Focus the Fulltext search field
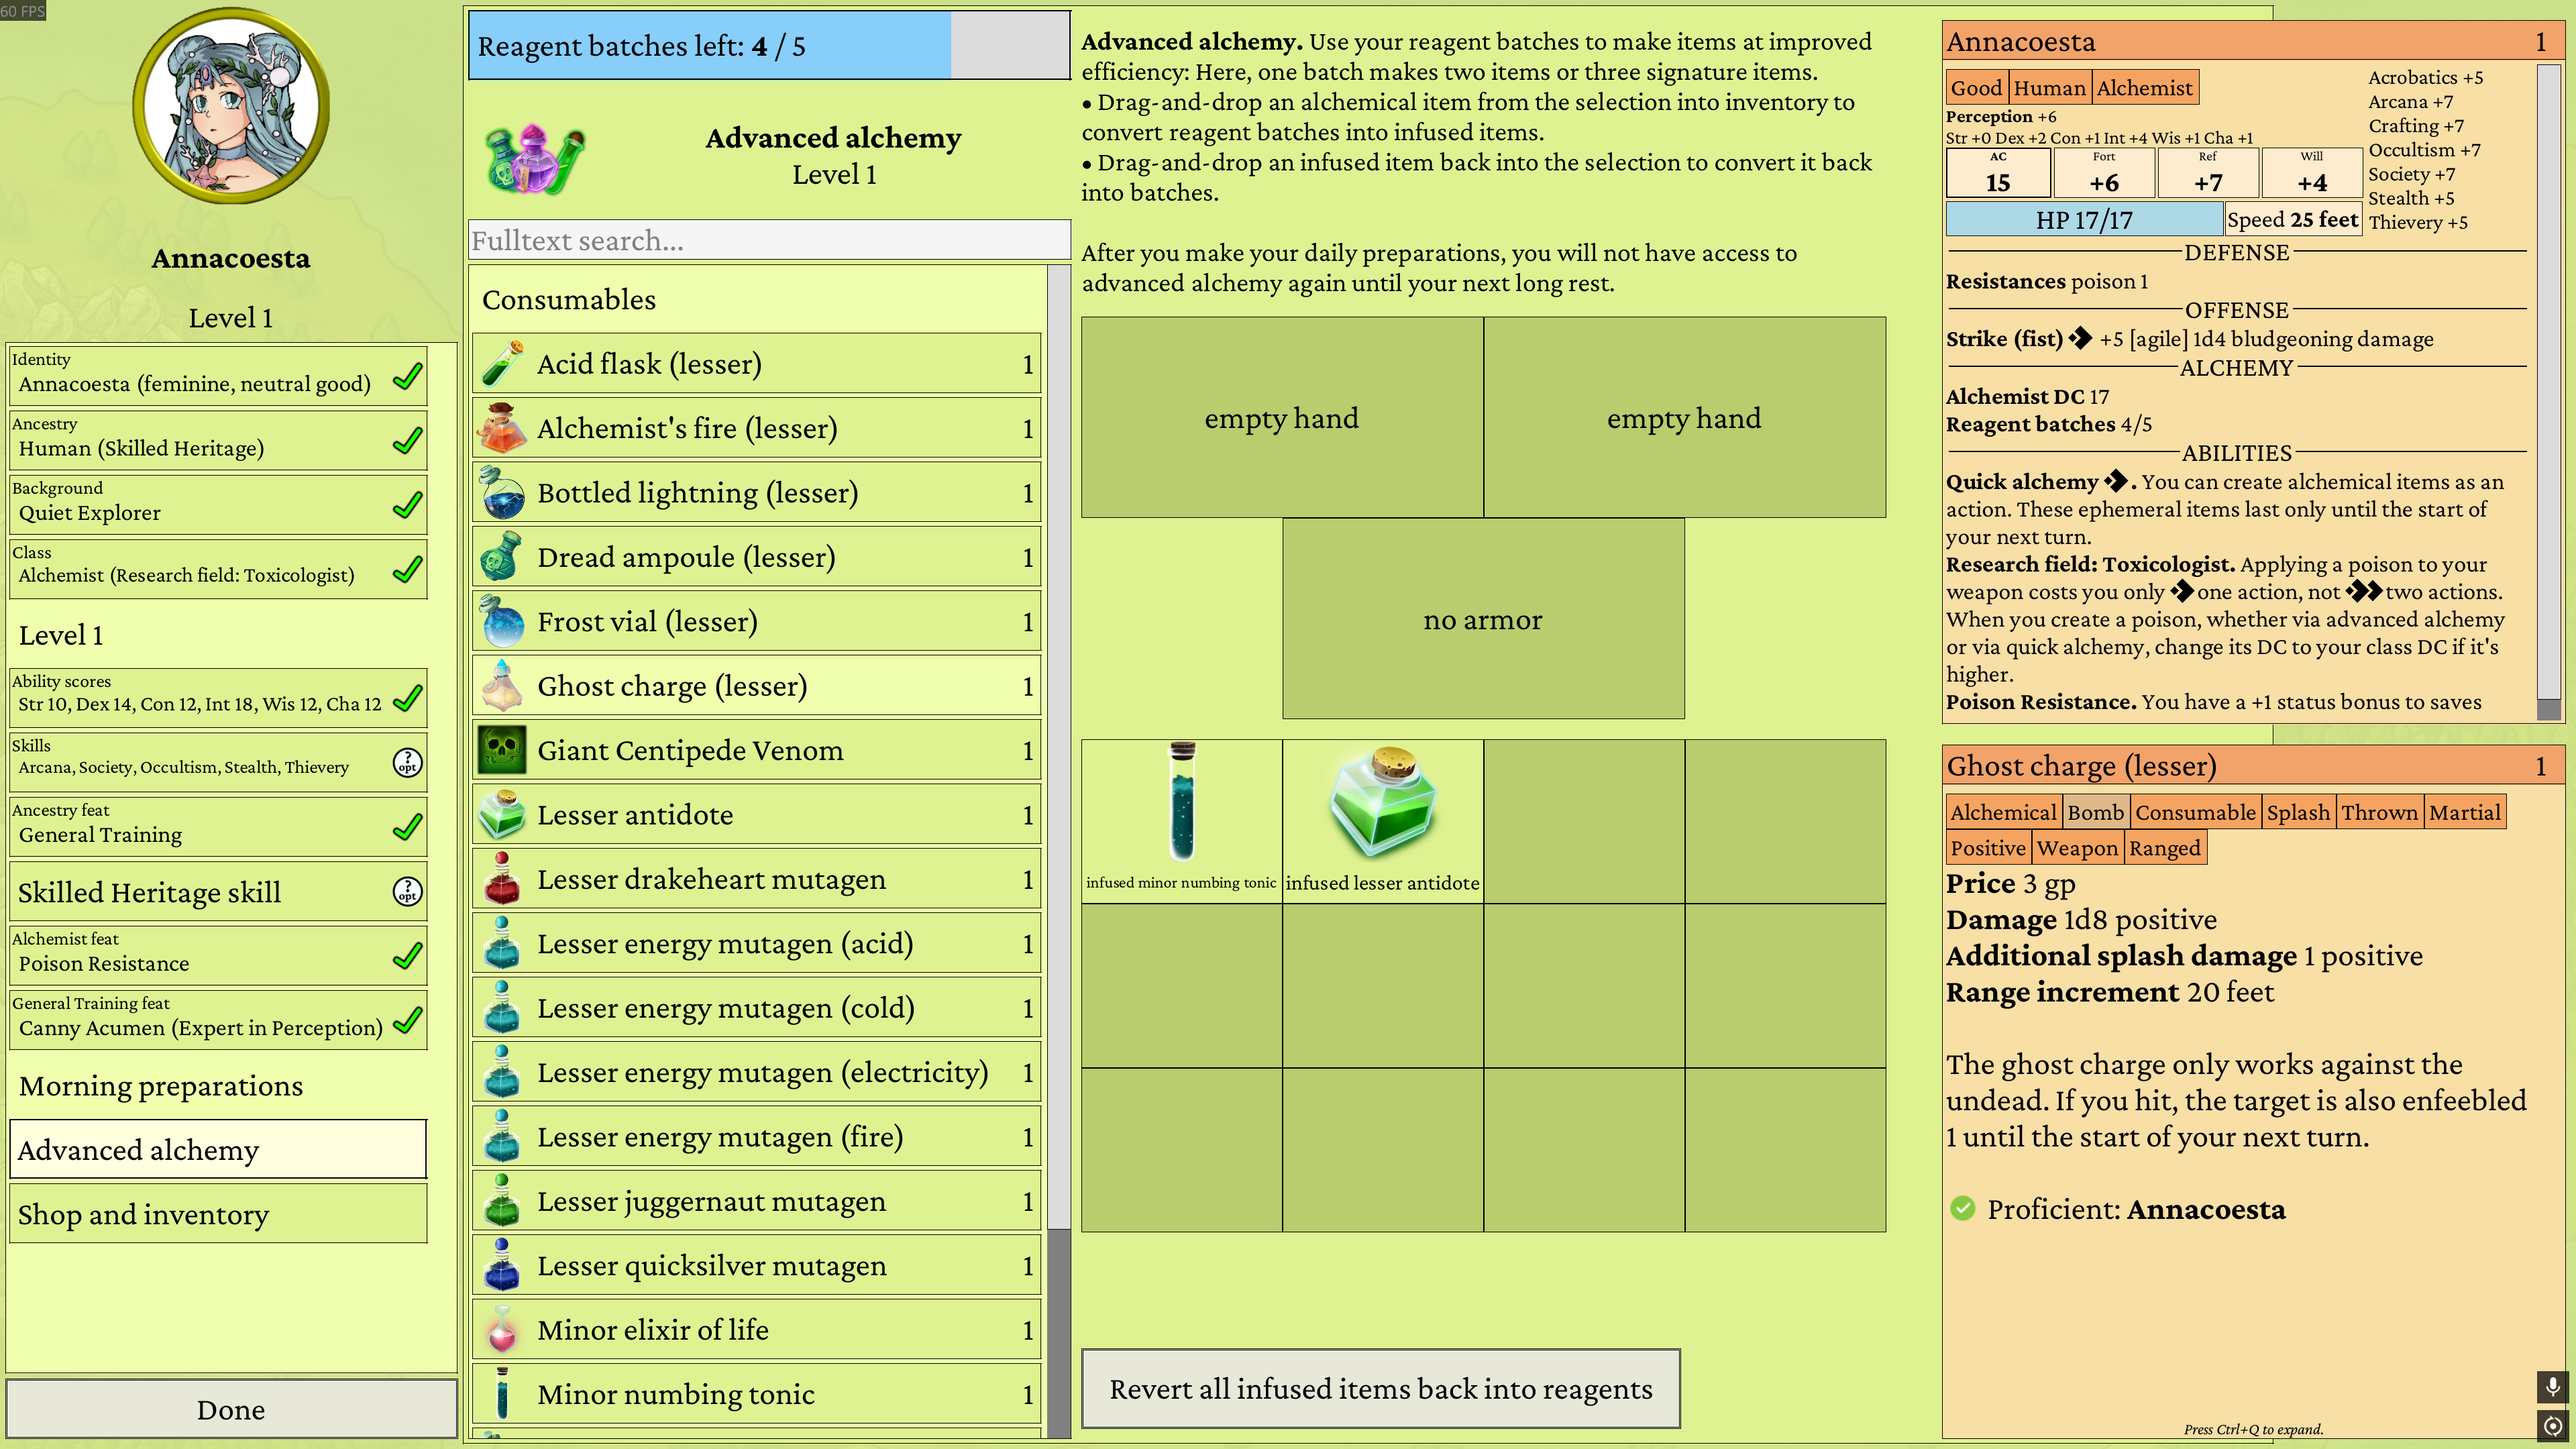This screenshot has height=1449, width=2576. (769, 241)
